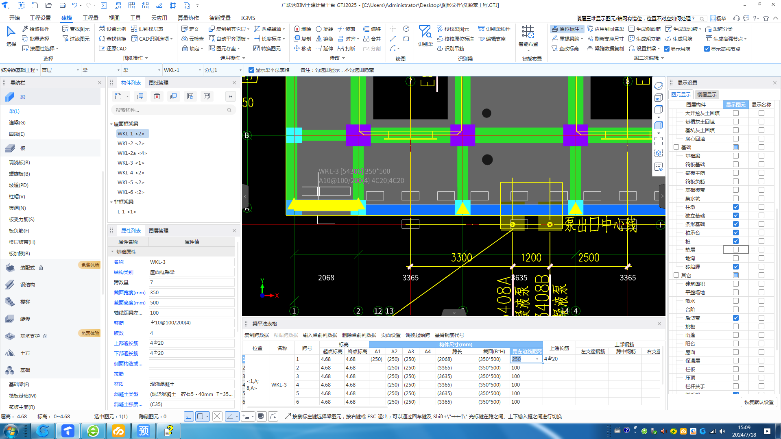Click 输入当前列数据 button
The height and width of the screenshot is (439, 781).
tap(320, 335)
